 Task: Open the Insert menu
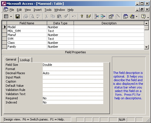pos(38,10)
